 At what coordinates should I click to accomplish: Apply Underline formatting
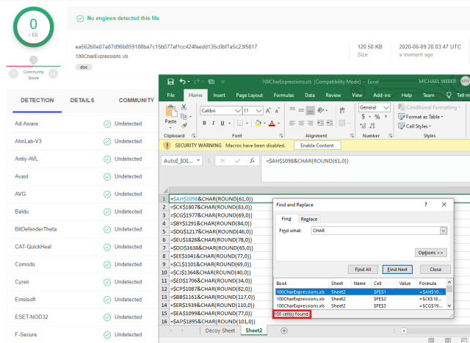[x=223, y=123]
